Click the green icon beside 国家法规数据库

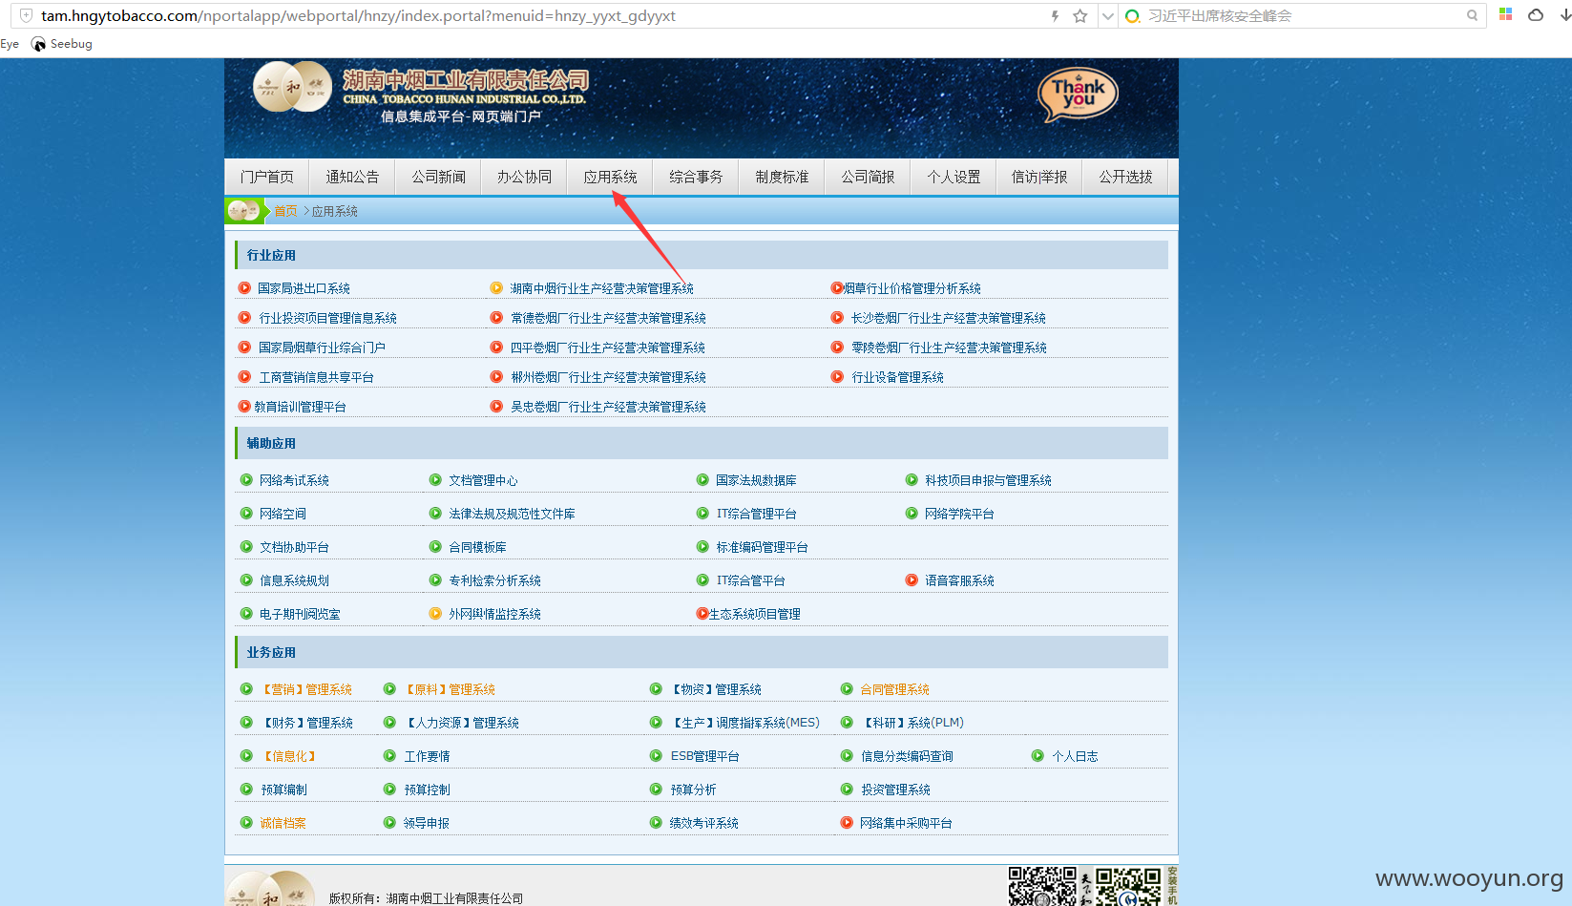tap(702, 479)
